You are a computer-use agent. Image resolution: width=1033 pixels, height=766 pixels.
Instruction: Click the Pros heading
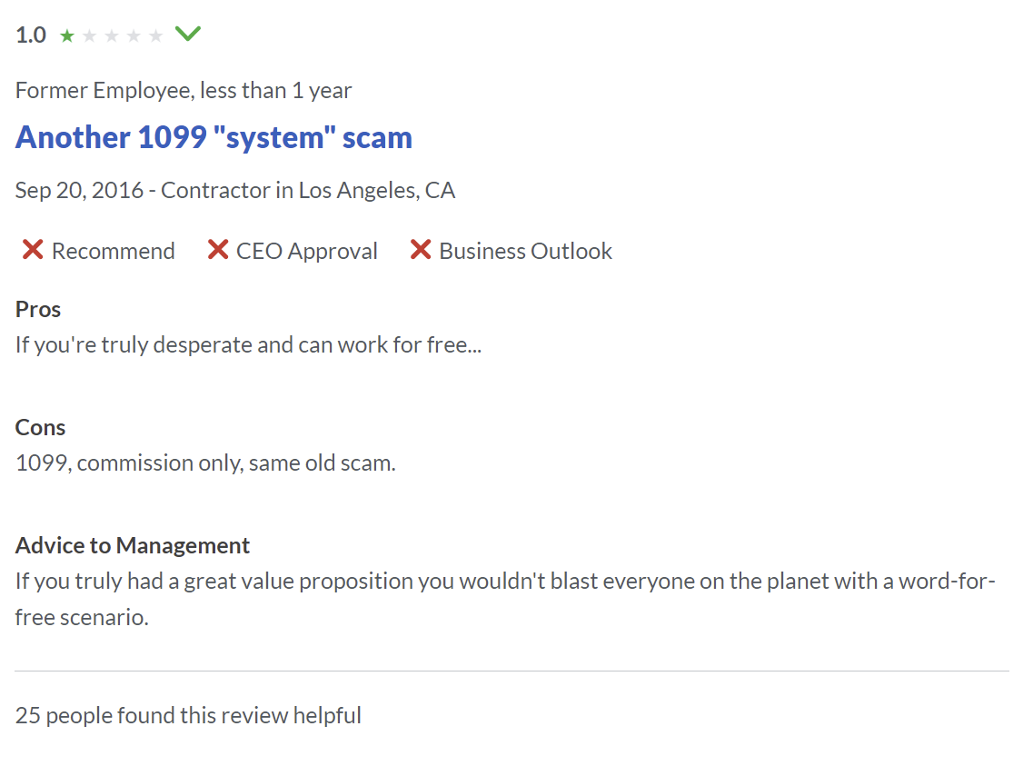coord(38,309)
